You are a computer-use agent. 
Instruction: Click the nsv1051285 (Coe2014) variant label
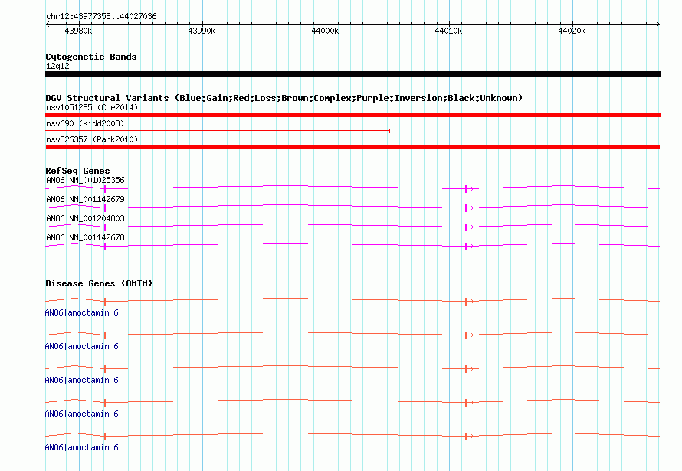click(92, 107)
